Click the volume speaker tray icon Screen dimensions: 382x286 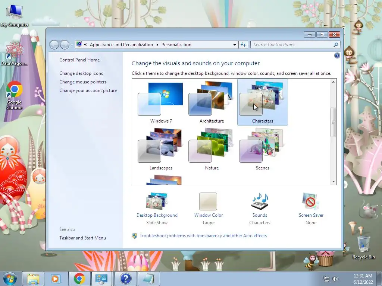coord(335,279)
